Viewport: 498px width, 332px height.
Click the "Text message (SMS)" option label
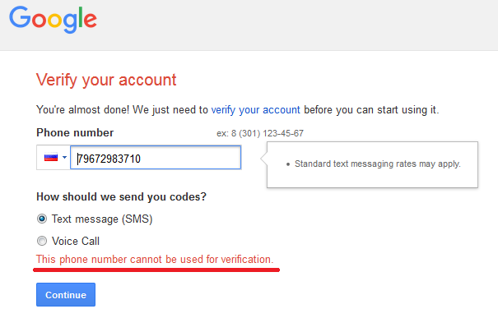pos(101,219)
